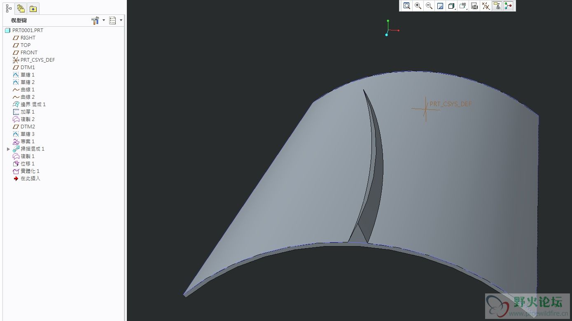
Task: Toggle the Spin Center display button
Action: pos(508,6)
